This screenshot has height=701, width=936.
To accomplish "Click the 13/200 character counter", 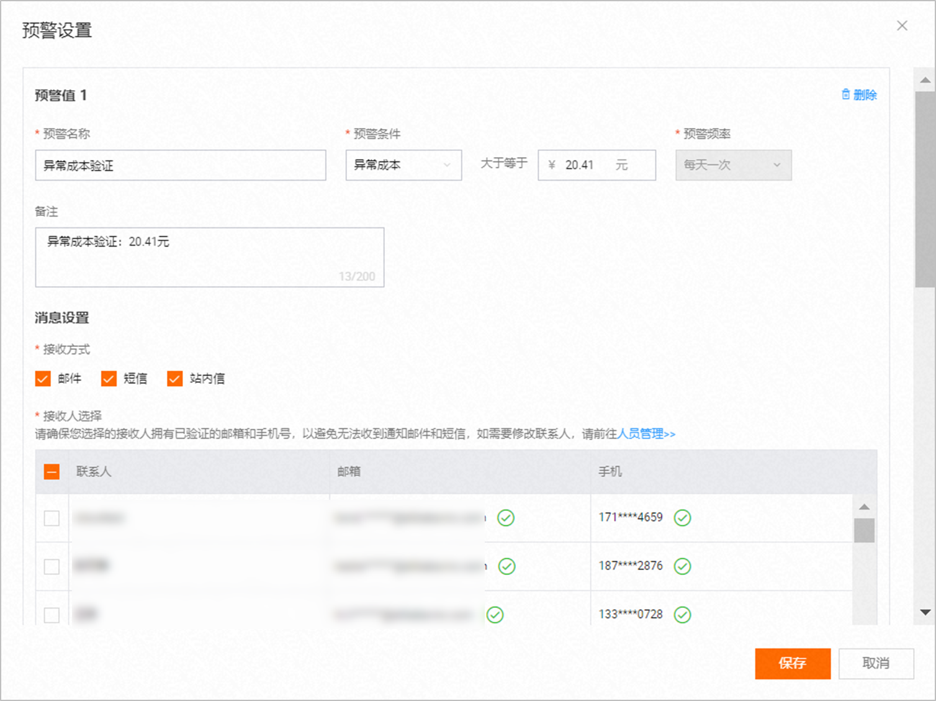I will pyautogui.click(x=357, y=277).
